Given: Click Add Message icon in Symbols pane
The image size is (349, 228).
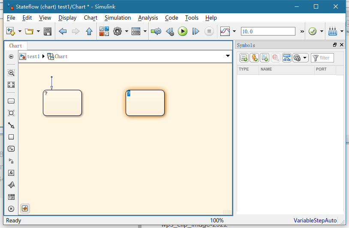Looking at the screenshot, I should [265, 58].
